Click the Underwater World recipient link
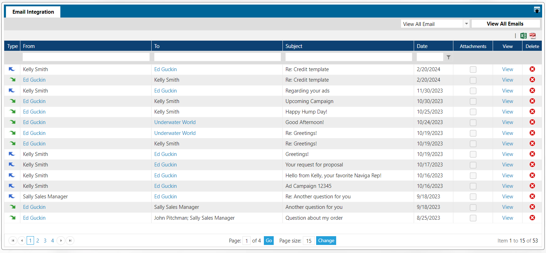 (175, 122)
